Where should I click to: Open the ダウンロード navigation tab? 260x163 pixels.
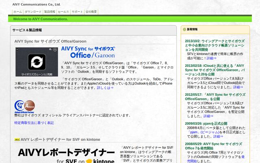coord(33,12)
